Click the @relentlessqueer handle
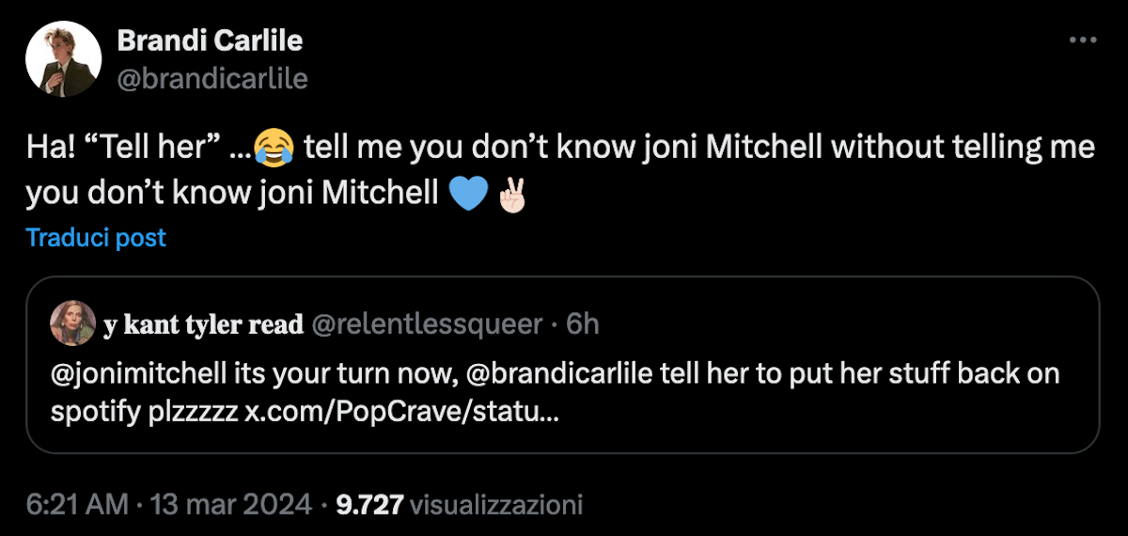The width and height of the screenshot is (1128, 536). point(427,324)
